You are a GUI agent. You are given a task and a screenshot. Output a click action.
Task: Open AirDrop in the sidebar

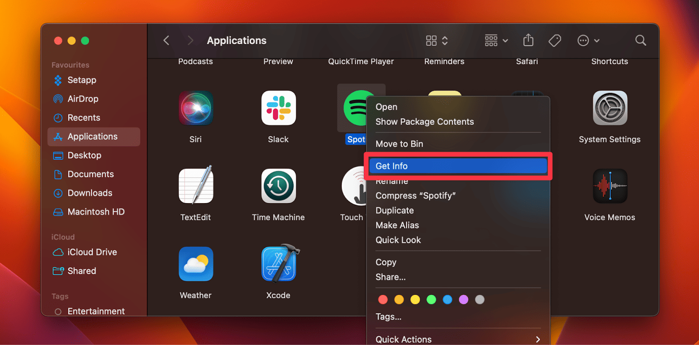93,99
